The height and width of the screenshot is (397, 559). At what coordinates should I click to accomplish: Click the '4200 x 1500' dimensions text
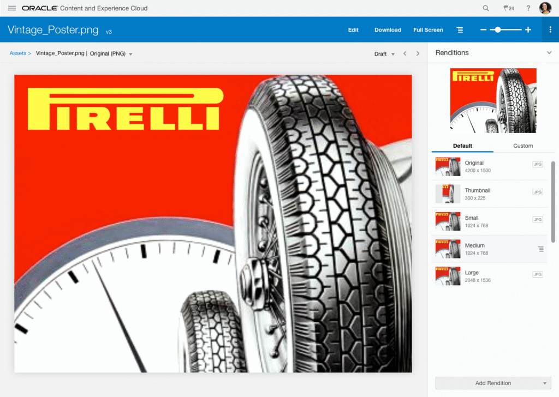point(478,171)
